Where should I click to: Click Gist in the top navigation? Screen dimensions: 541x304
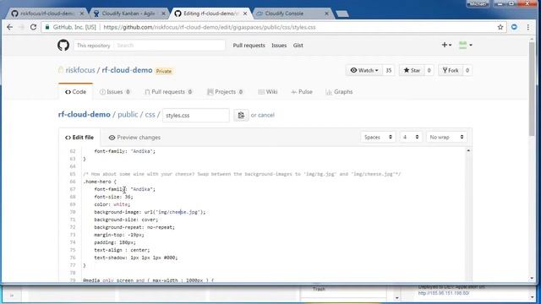tap(298, 45)
